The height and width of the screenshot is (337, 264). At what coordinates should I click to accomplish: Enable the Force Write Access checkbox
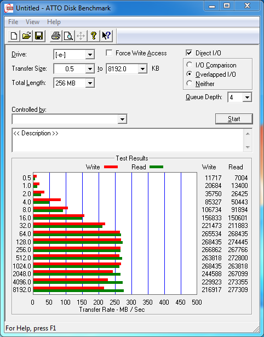[109, 53]
